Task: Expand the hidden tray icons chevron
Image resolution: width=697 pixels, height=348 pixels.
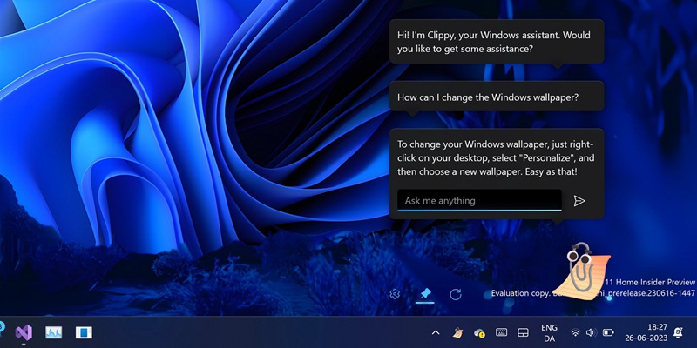Action: (436, 332)
